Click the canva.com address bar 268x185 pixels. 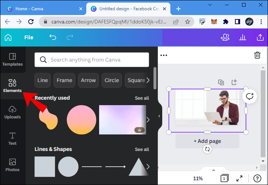tap(109, 22)
